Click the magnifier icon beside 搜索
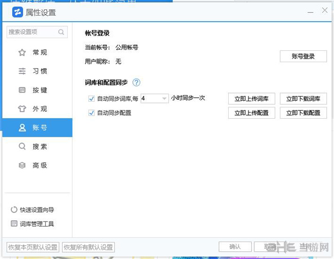Viewport: 334px width, 259px height. tap(22, 146)
